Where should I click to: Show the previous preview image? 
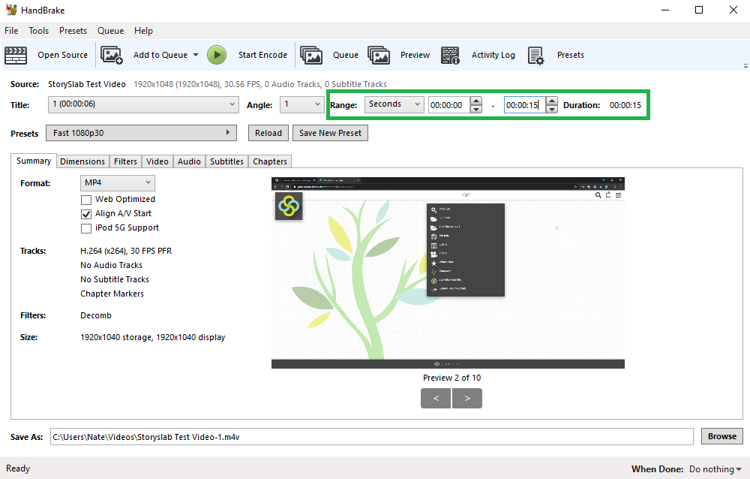tap(436, 398)
